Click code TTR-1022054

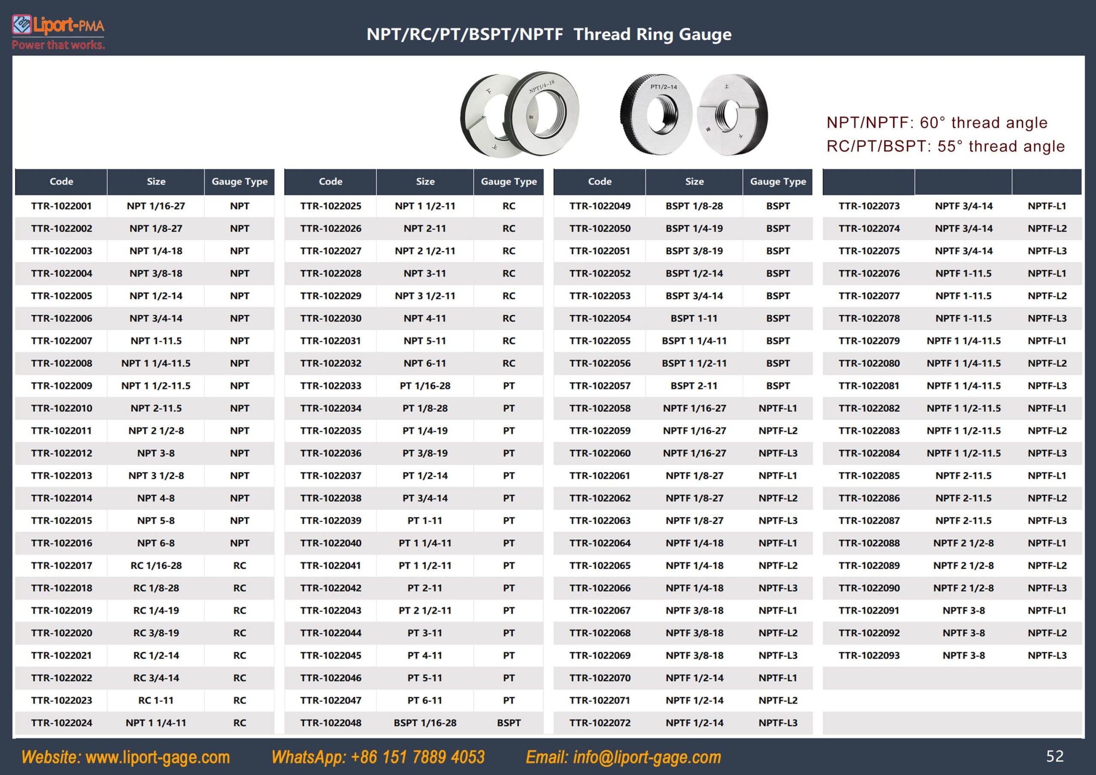(x=600, y=318)
